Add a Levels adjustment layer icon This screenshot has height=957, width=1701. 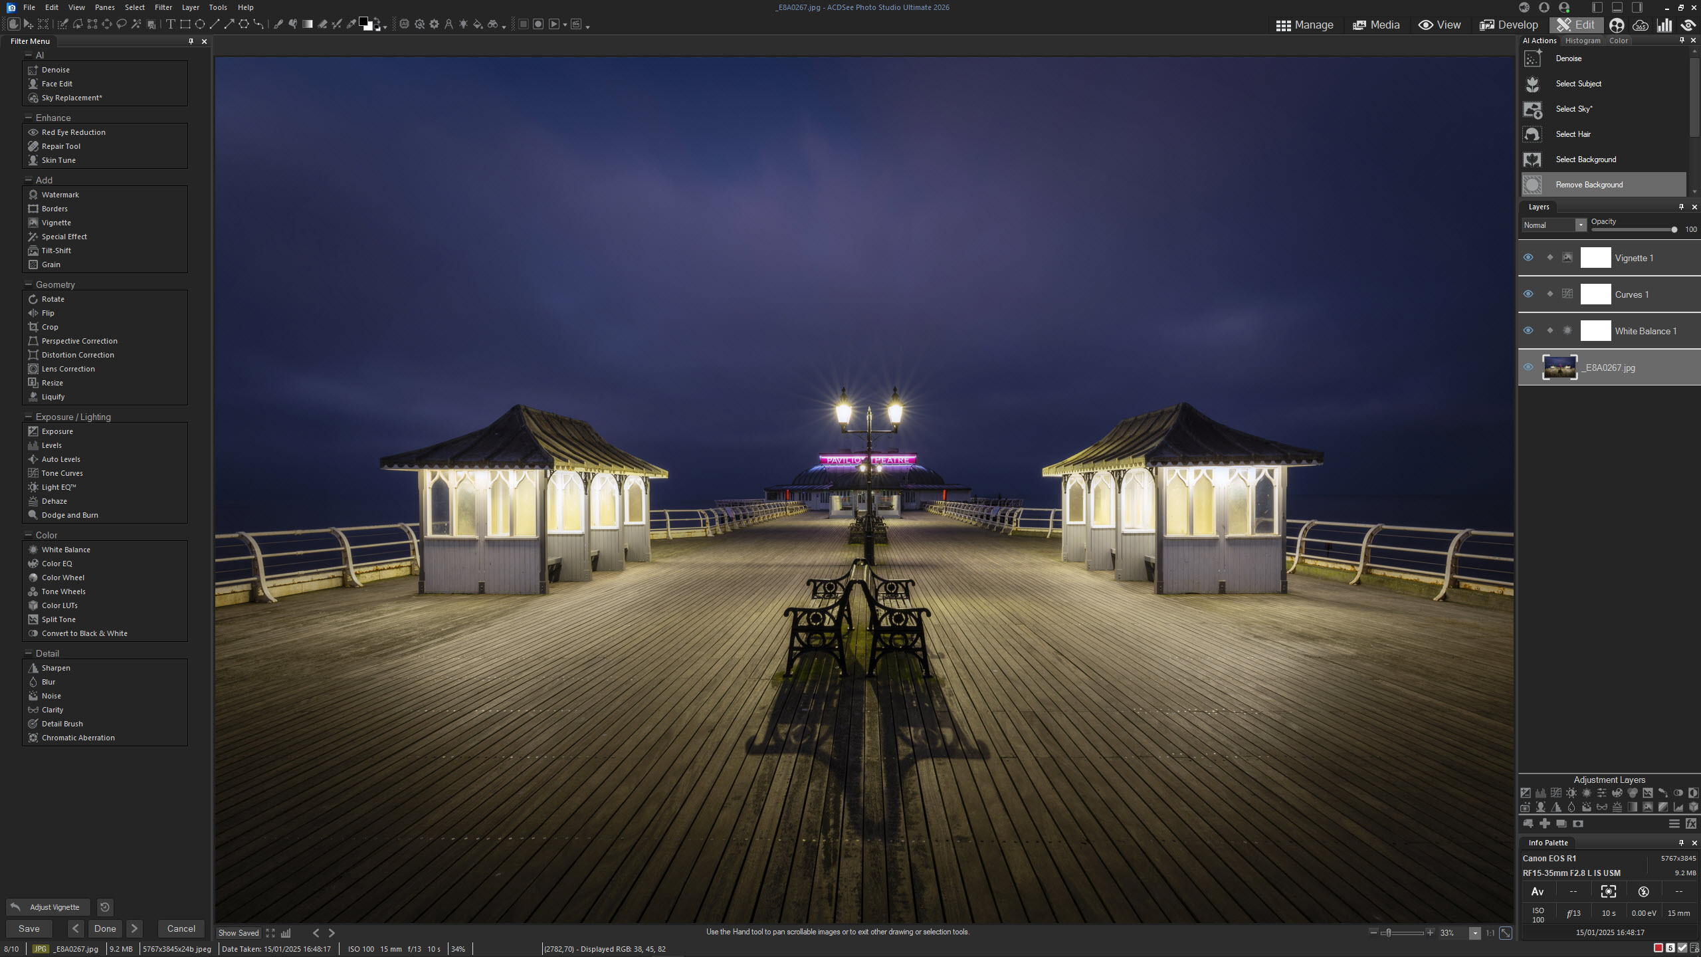click(1541, 793)
